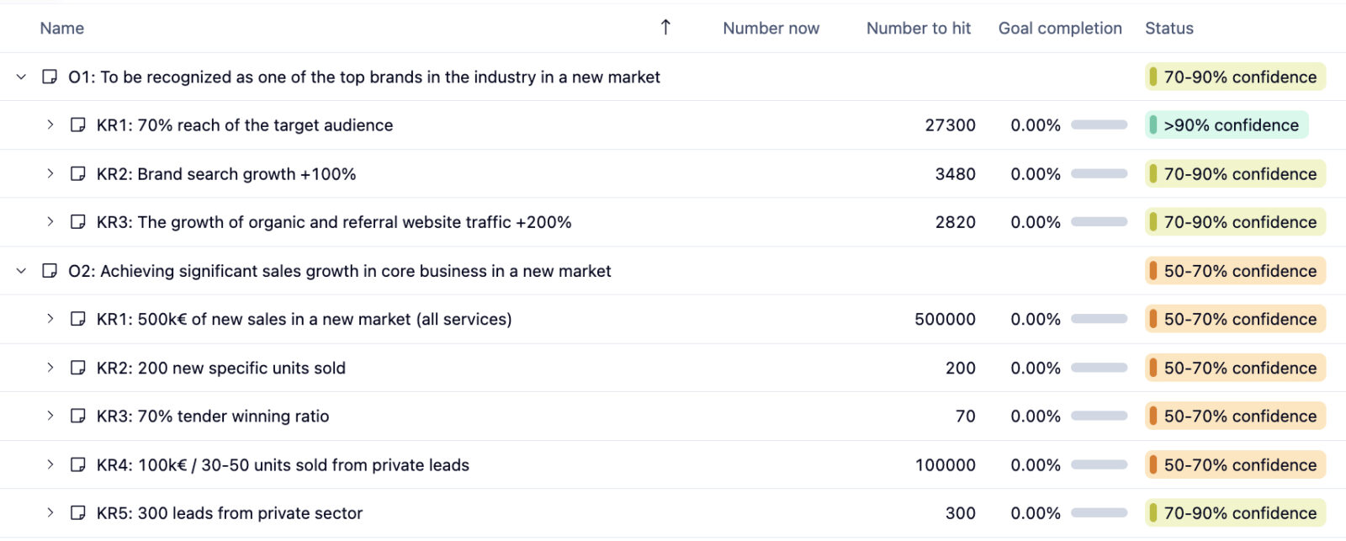Image resolution: width=1346 pixels, height=541 pixels.
Task: Click note icon for KR1: 500k€ new sales
Action: click(78, 319)
